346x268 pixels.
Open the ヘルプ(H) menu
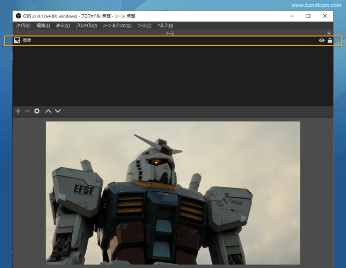165,26
